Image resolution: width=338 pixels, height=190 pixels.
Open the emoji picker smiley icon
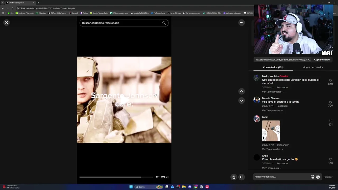click(318, 177)
